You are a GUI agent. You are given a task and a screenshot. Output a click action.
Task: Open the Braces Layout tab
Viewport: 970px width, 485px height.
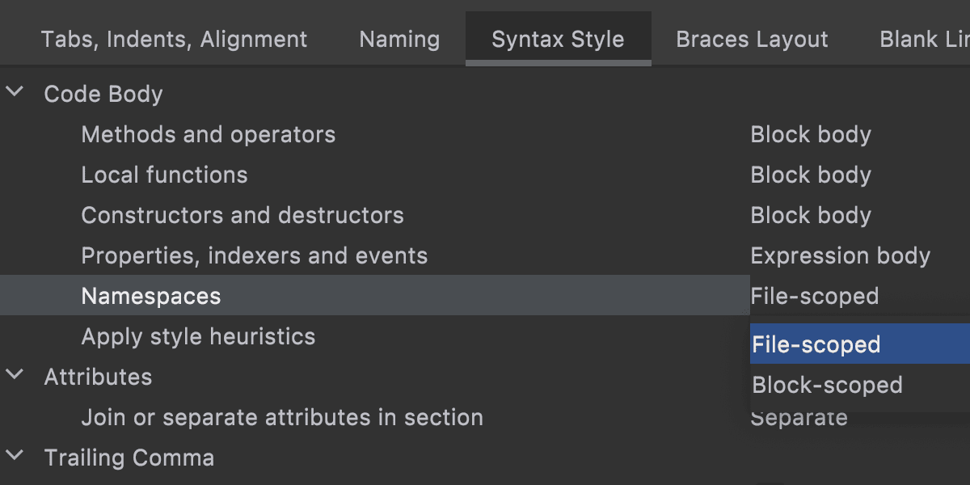pyautogui.click(x=752, y=40)
